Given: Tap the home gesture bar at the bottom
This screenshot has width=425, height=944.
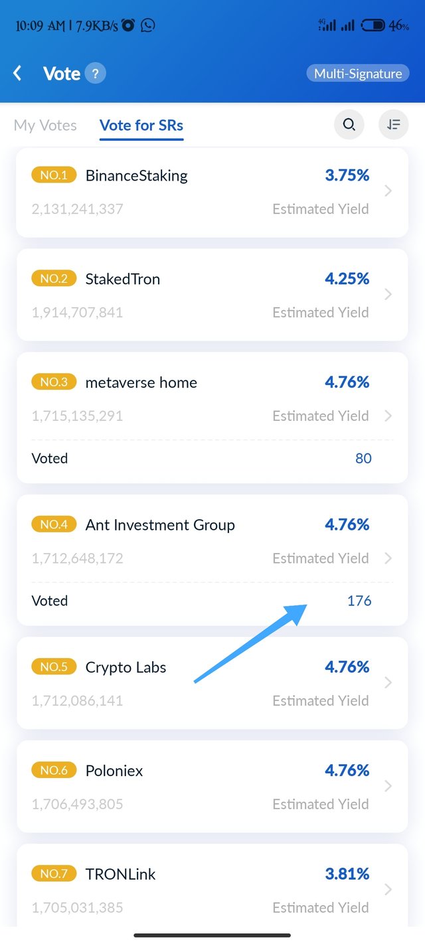Looking at the screenshot, I should [x=212, y=935].
